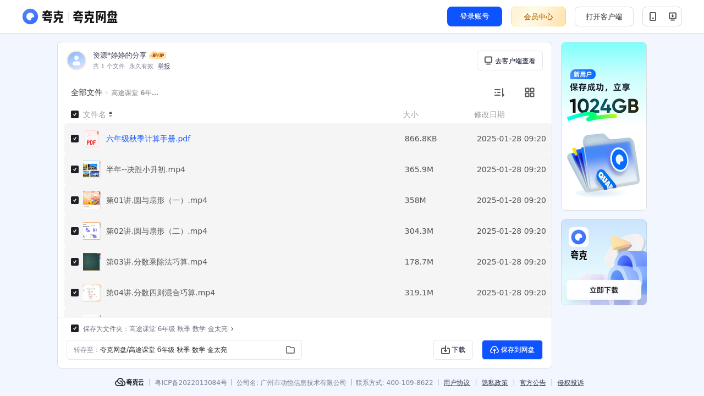
Task: Open the file 第01讲.圆与扇形（一）.mp4
Action: [x=157, y=200]
